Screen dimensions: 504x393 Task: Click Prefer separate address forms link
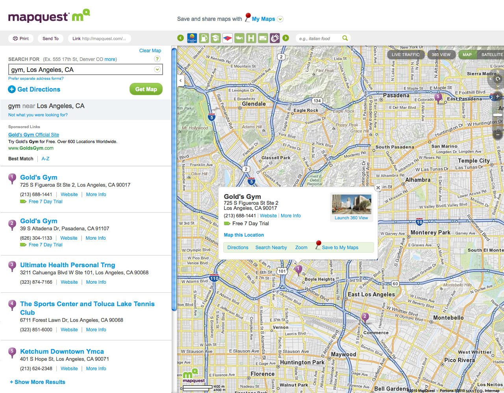36,79
